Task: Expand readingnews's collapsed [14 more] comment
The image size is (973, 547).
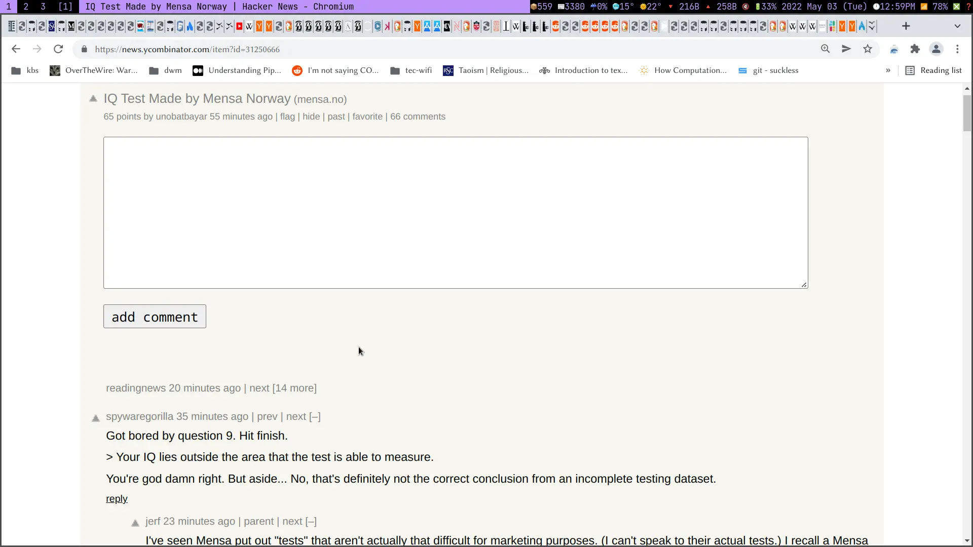Action: point(294,388)
